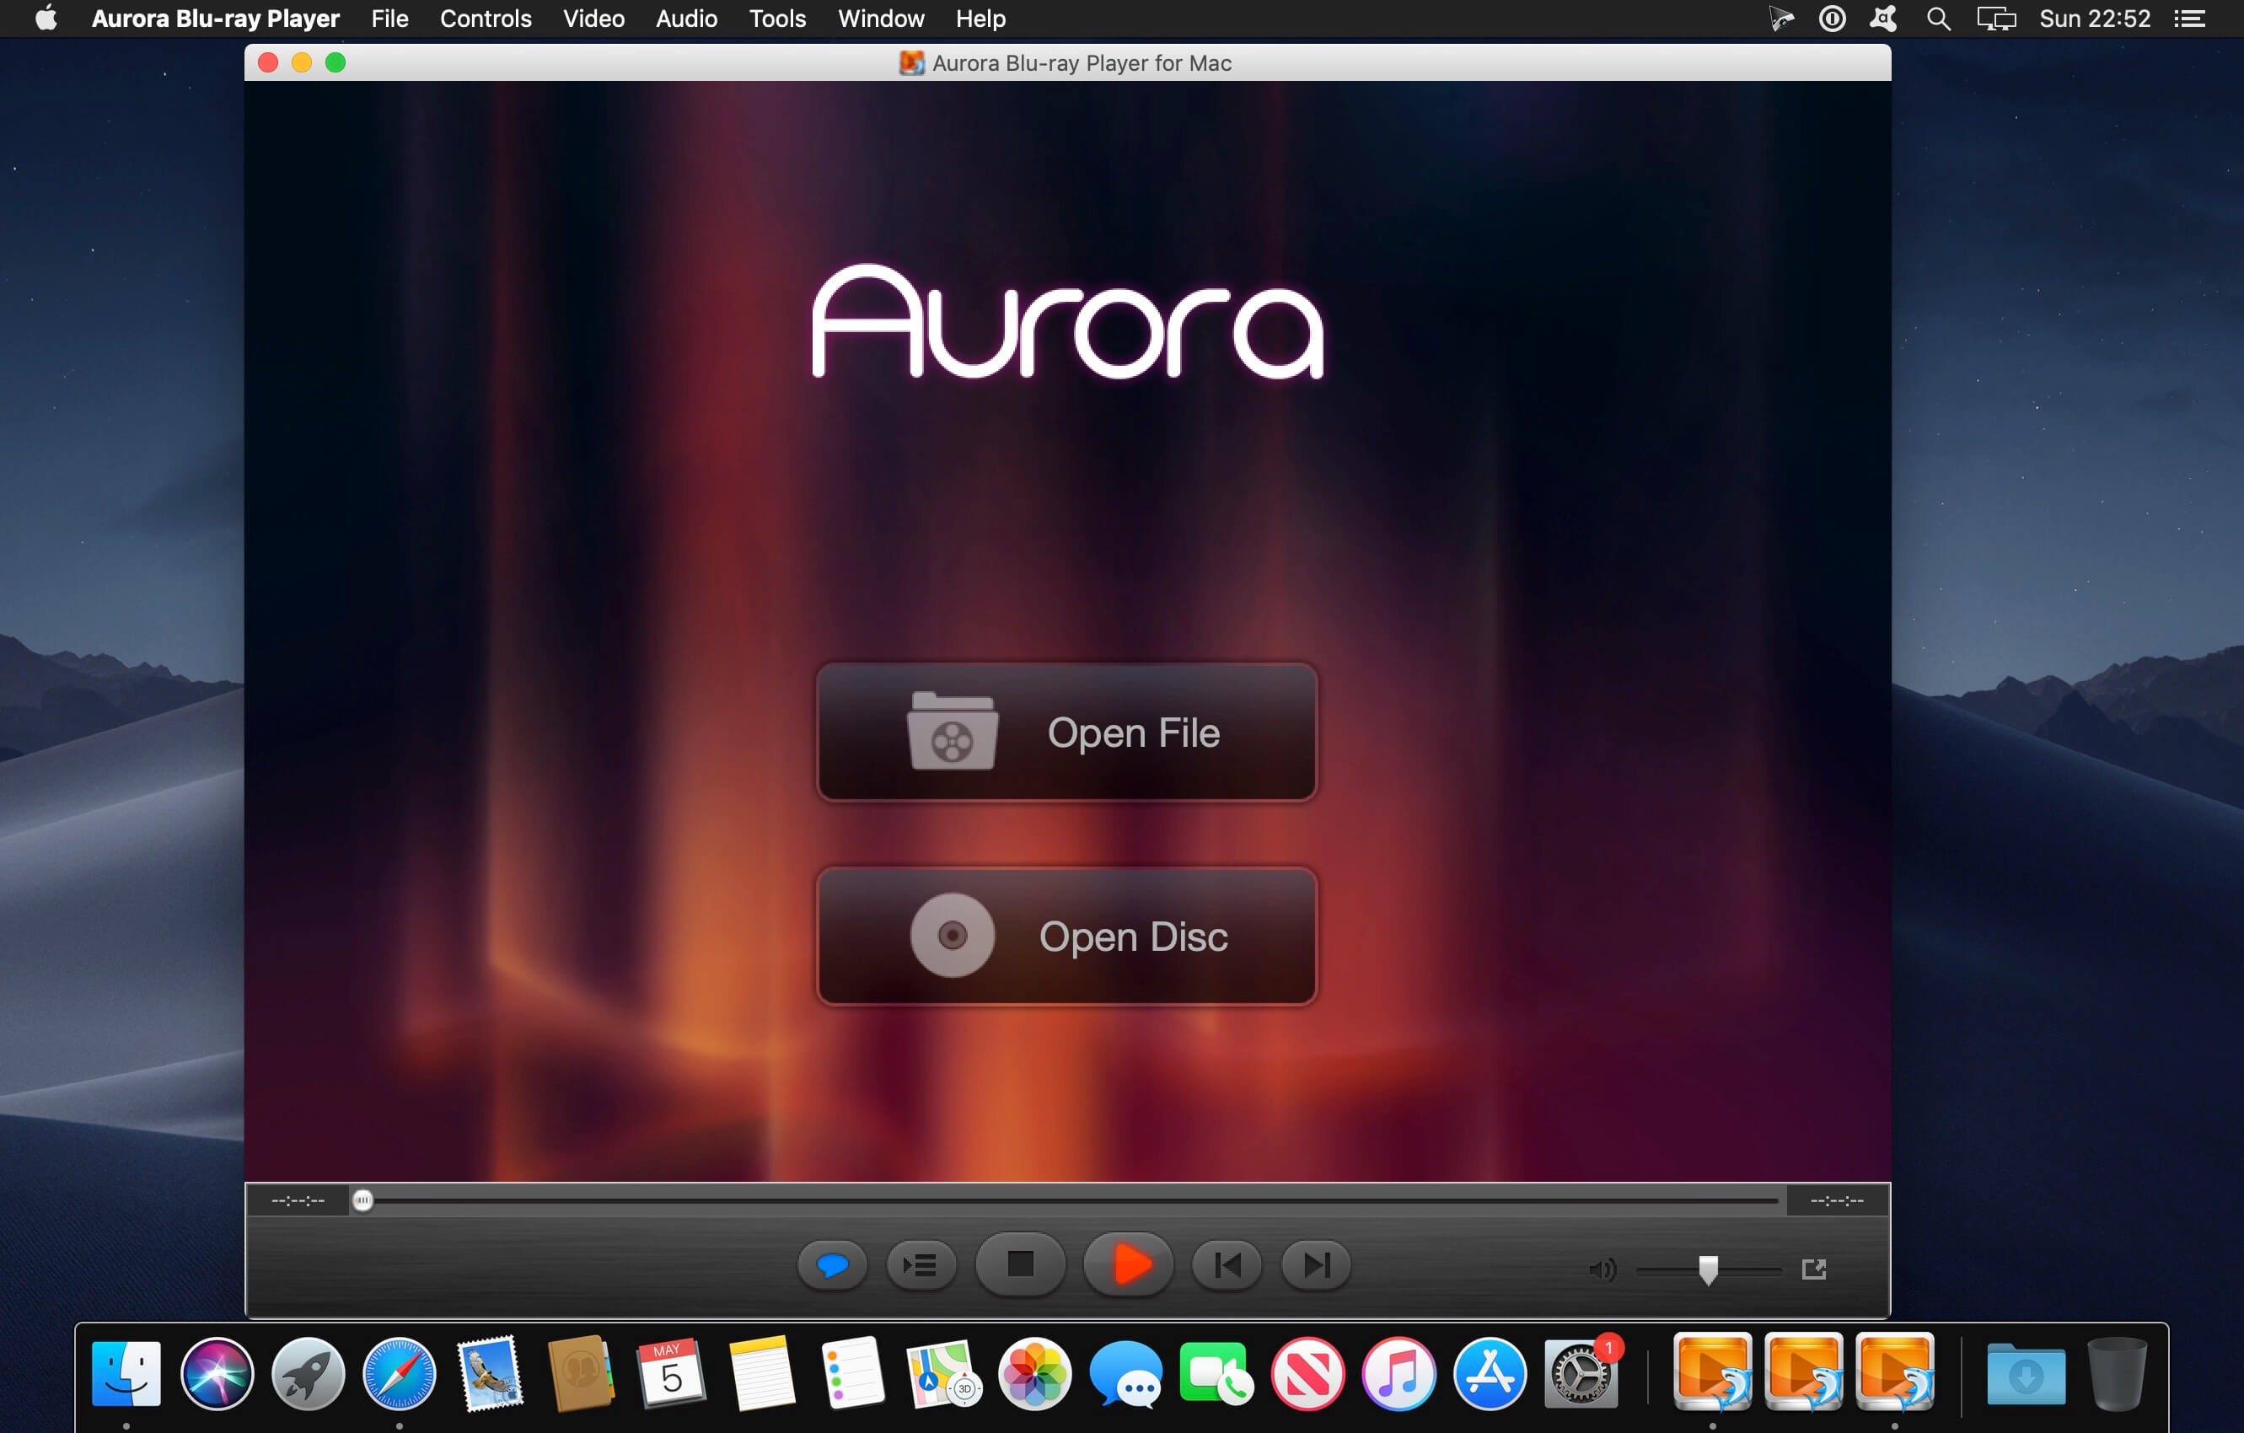The width and height of the screenshot is (2244, 1433).
Task: Click the total time readout right of seek bar
Action: coord(1837,1201)
